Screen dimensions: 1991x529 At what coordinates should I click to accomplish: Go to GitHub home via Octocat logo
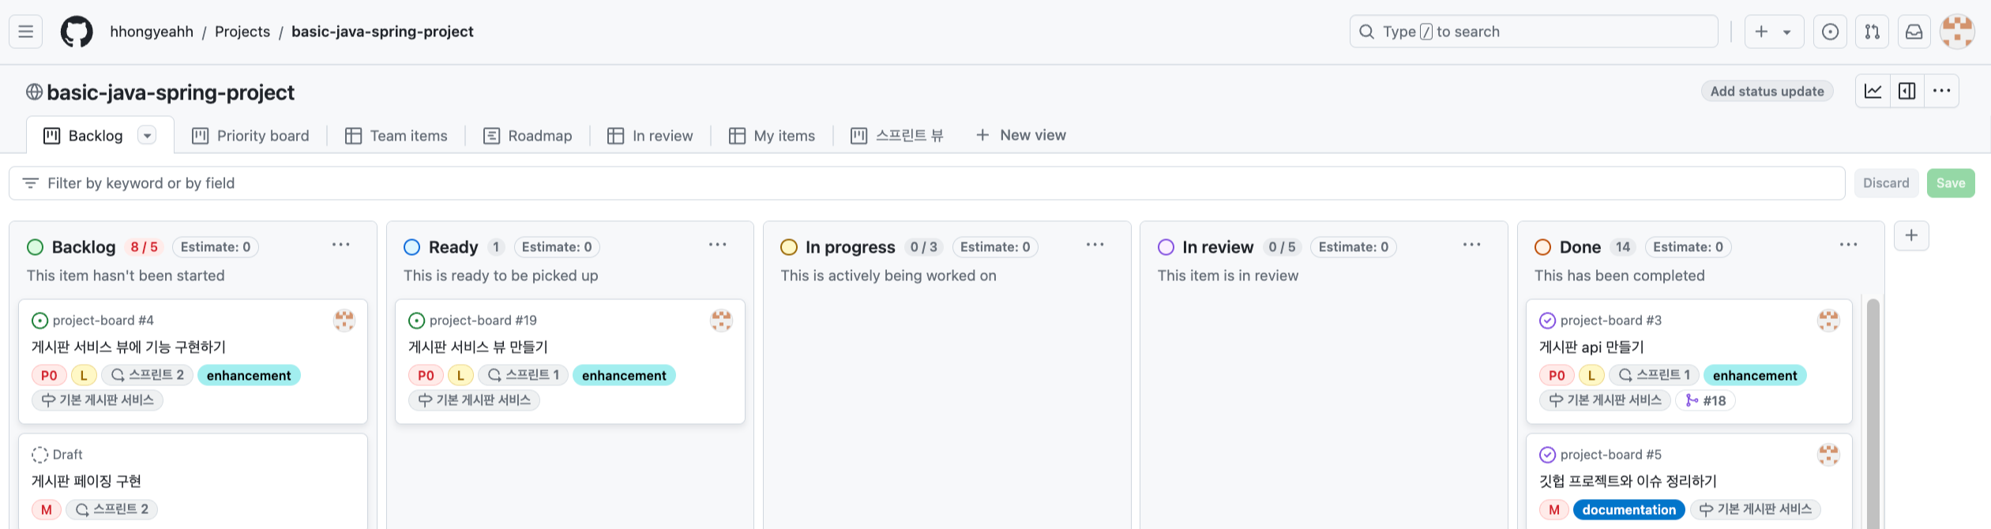[77, 32]
